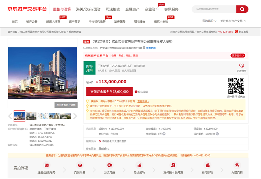
Task: Open the 查看详情 link in the service fee notice
Action: coord(143,101)
